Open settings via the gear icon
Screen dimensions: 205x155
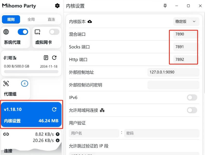[x=57, y=6]
